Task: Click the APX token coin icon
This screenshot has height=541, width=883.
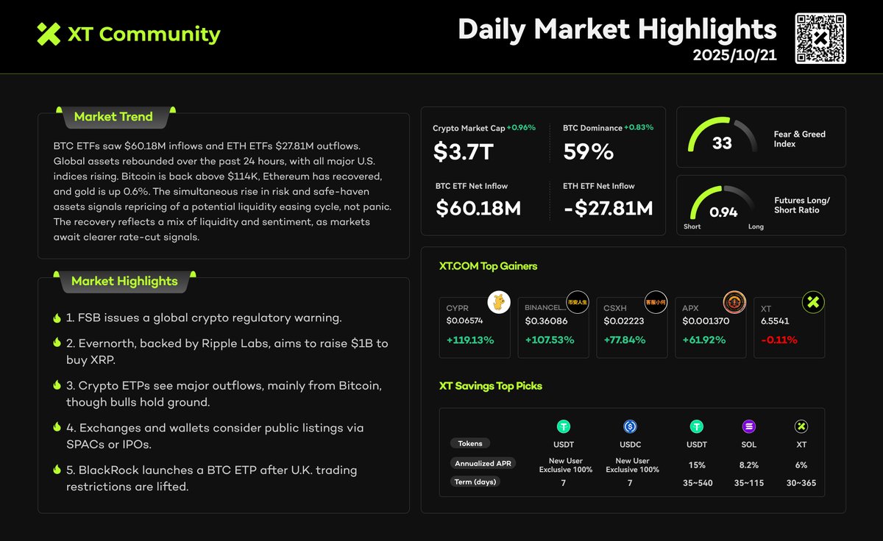Action: [734, 301]
